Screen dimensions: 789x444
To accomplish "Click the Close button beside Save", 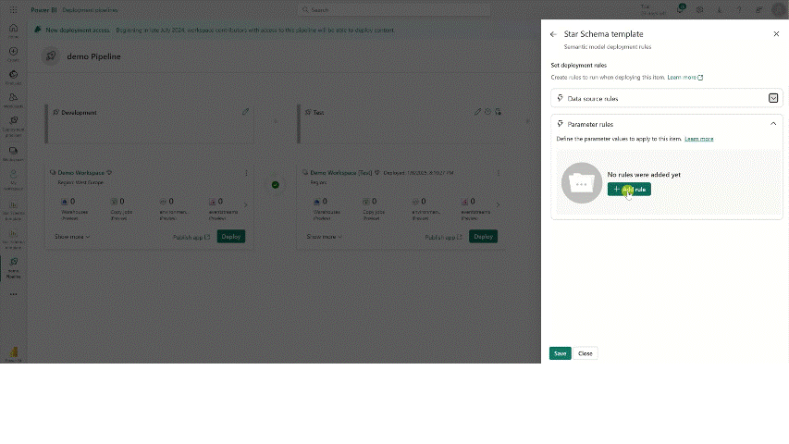I will (x=586, y=353).
